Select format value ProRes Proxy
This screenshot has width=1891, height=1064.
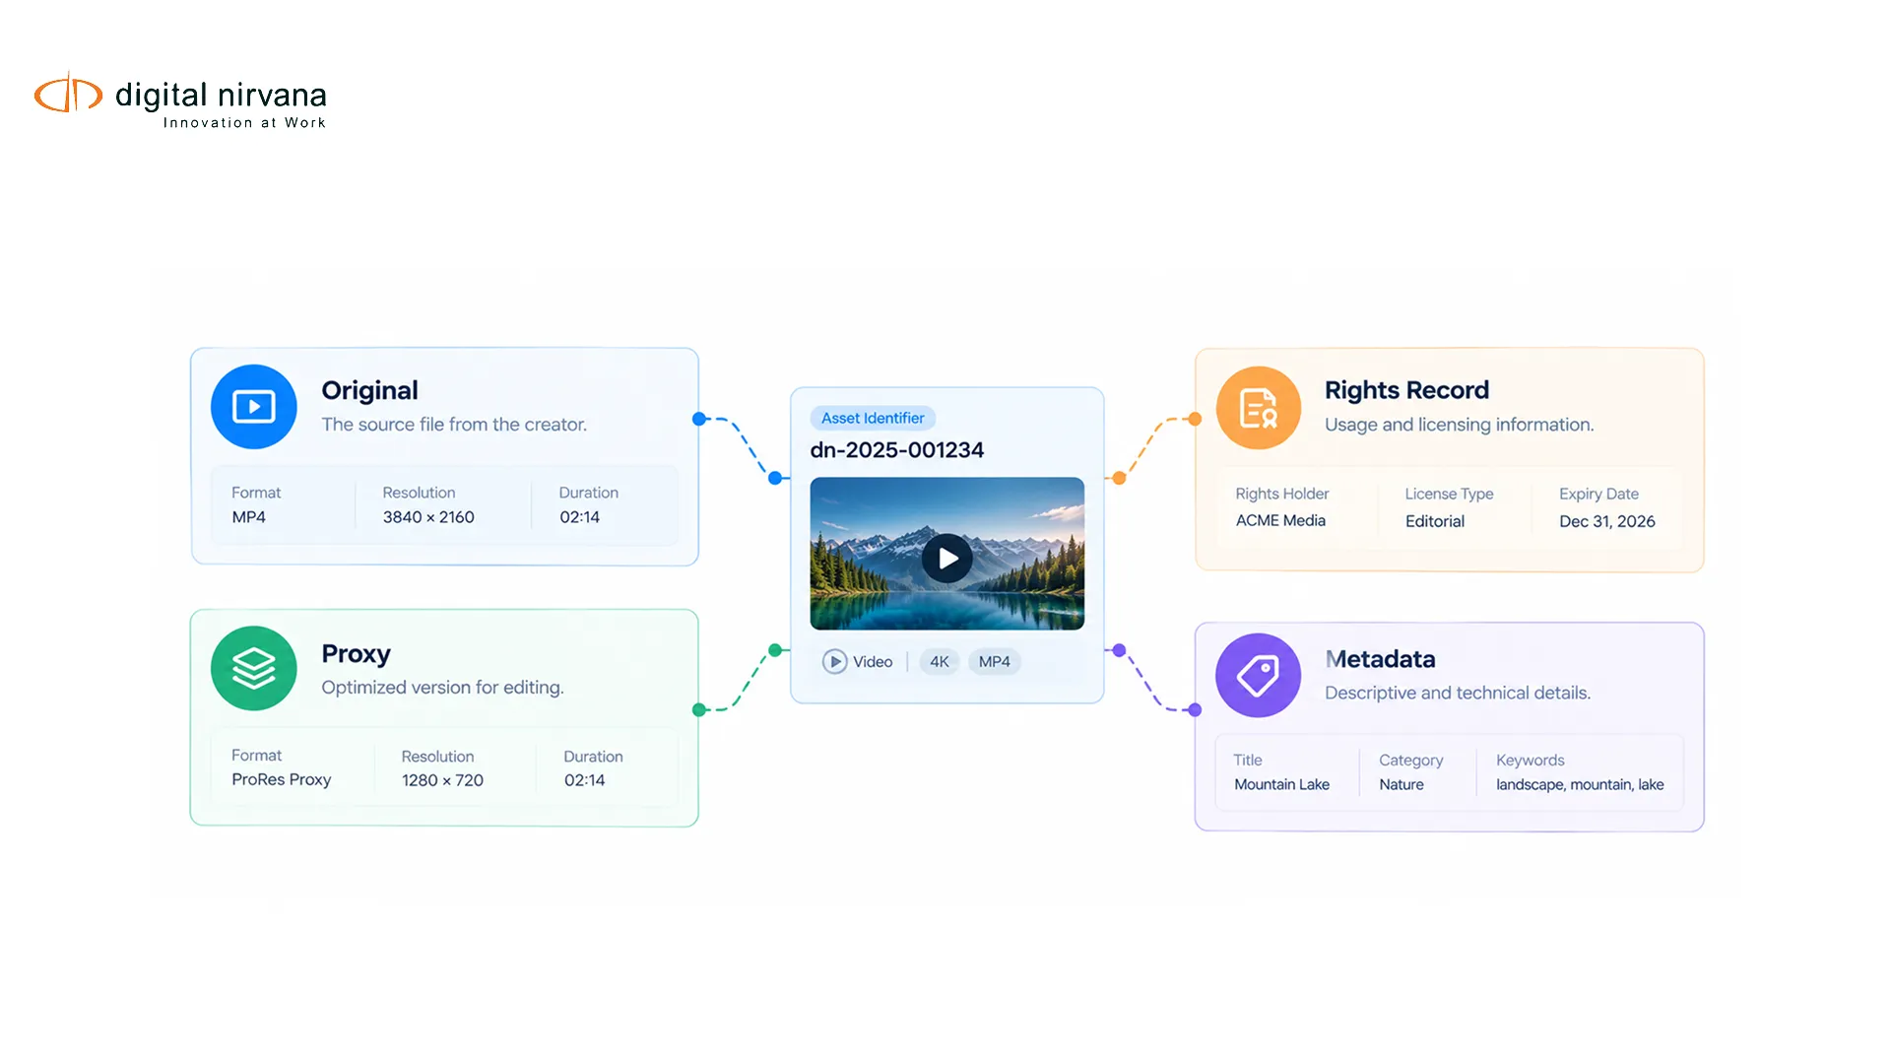pyautogui.click(x=282, y=779)
